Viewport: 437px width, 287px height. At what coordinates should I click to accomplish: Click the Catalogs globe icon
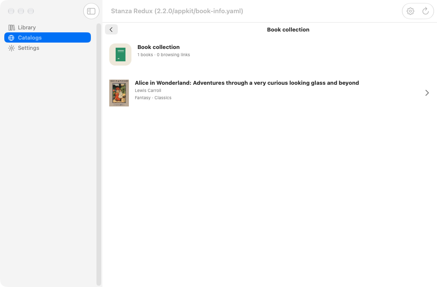click(12, 37)
